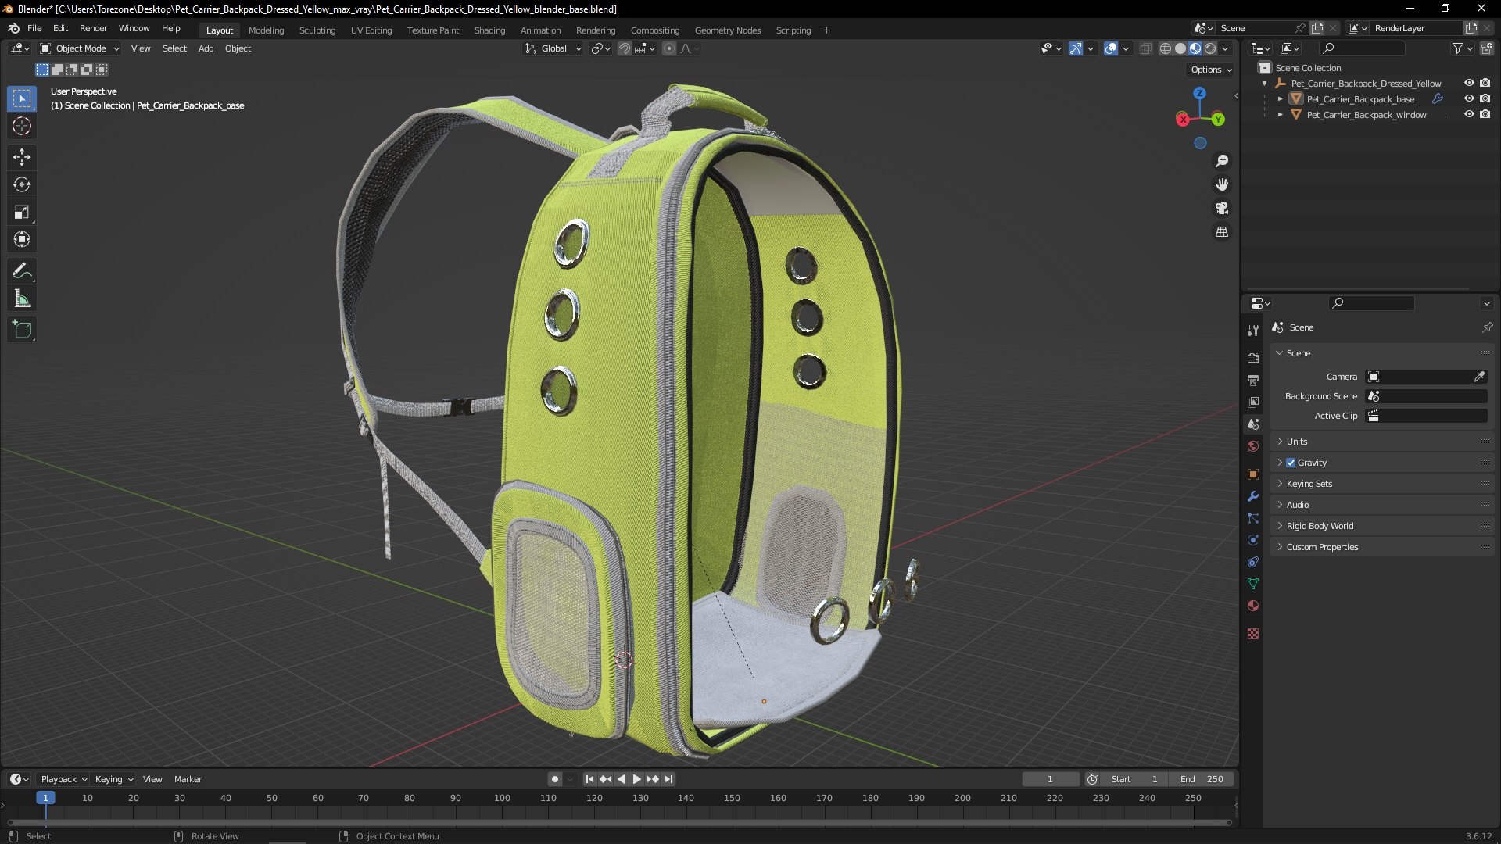The width and height of the screenshot is (1501, 844).
Task: Jump to the end frame
Action: [x=668, y=779]
